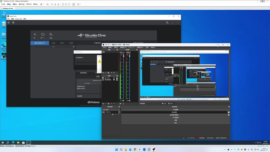Open second mixer channel three-dot menu
270x152 pixels.
[127, 101]
